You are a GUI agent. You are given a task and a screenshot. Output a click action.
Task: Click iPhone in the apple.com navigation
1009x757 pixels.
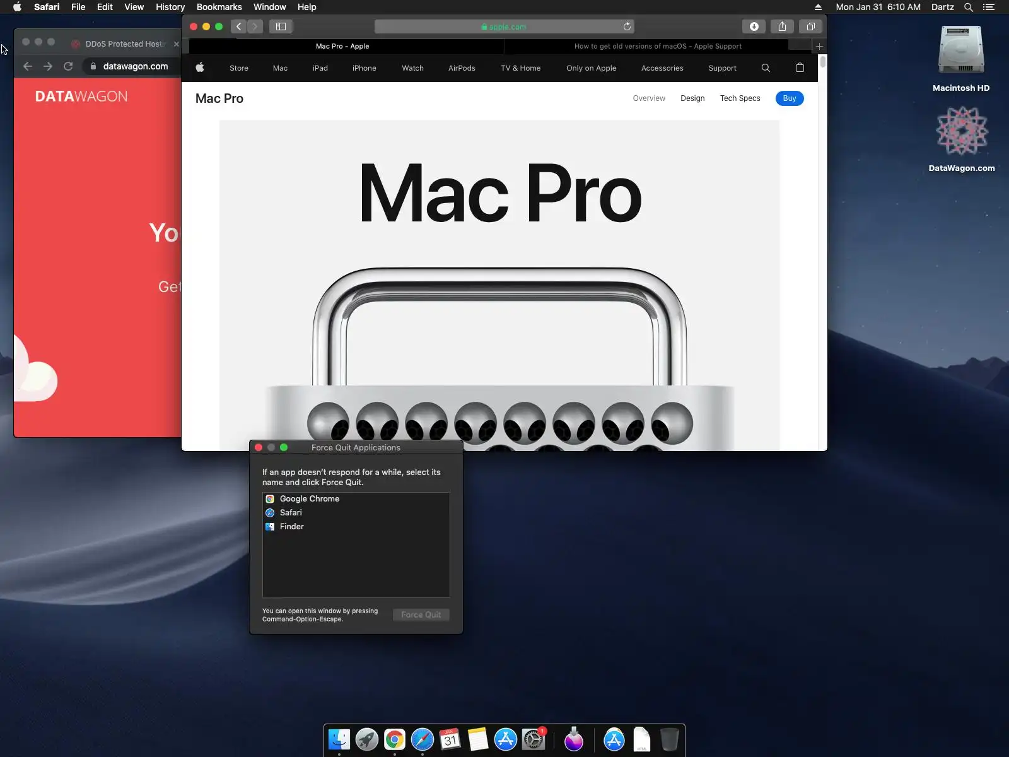(365, 68)
